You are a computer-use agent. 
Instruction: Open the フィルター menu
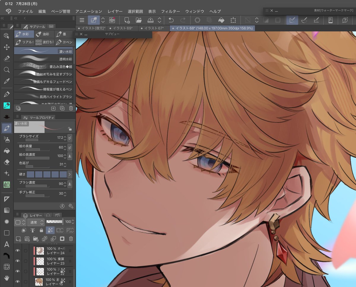[x=171, y=11]
